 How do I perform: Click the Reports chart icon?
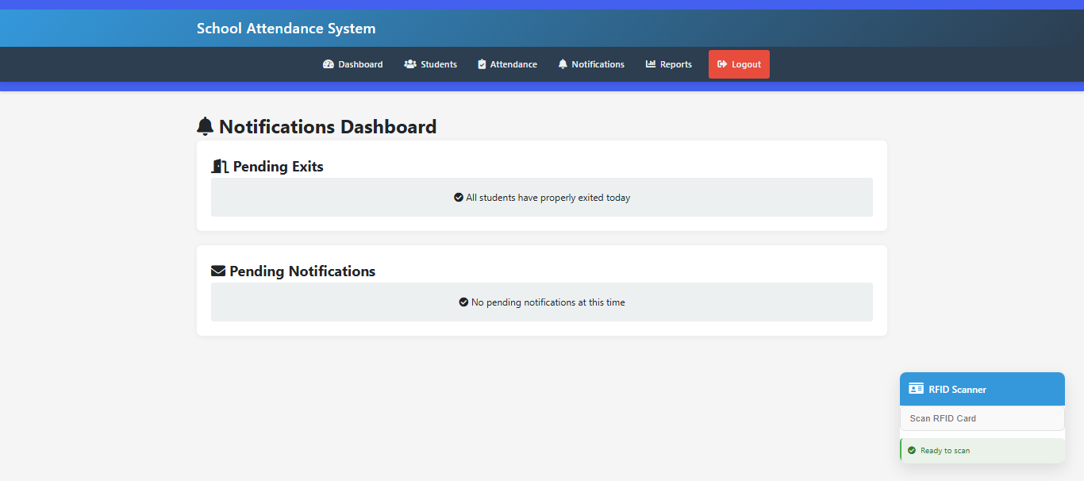(651, 64)
